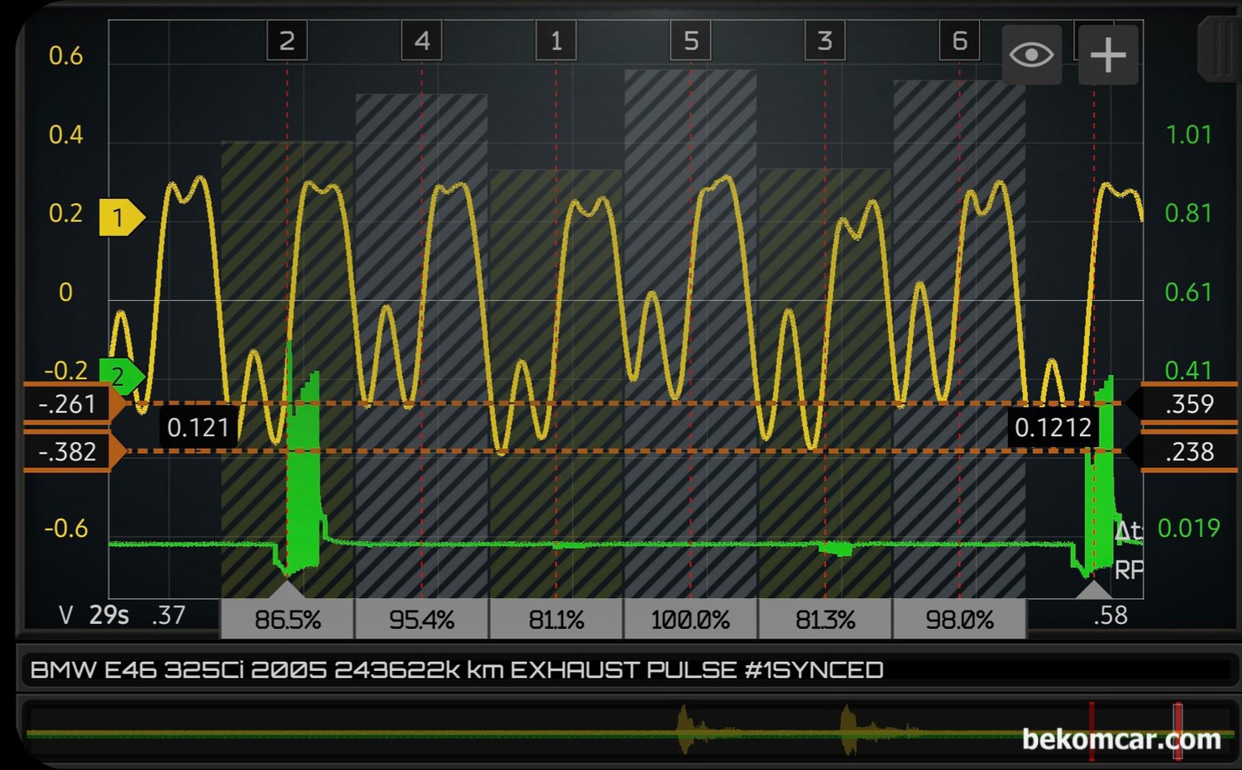Click cylinder 5 marker at top

click(691, 41)
